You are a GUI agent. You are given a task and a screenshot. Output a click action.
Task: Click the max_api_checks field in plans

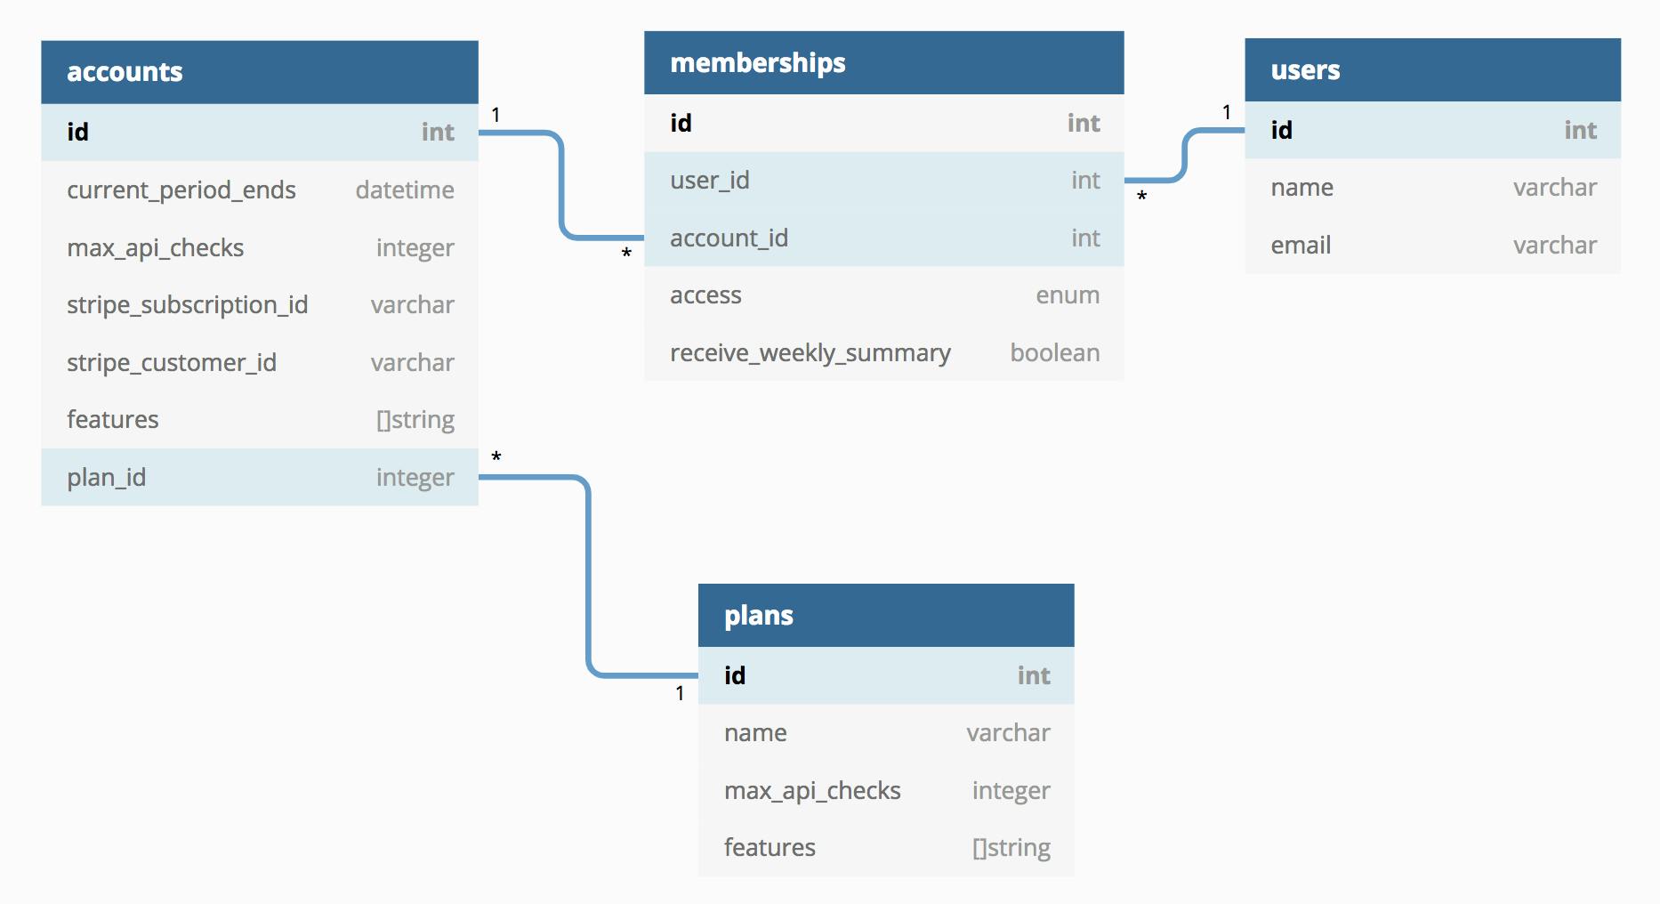point(886,791)
